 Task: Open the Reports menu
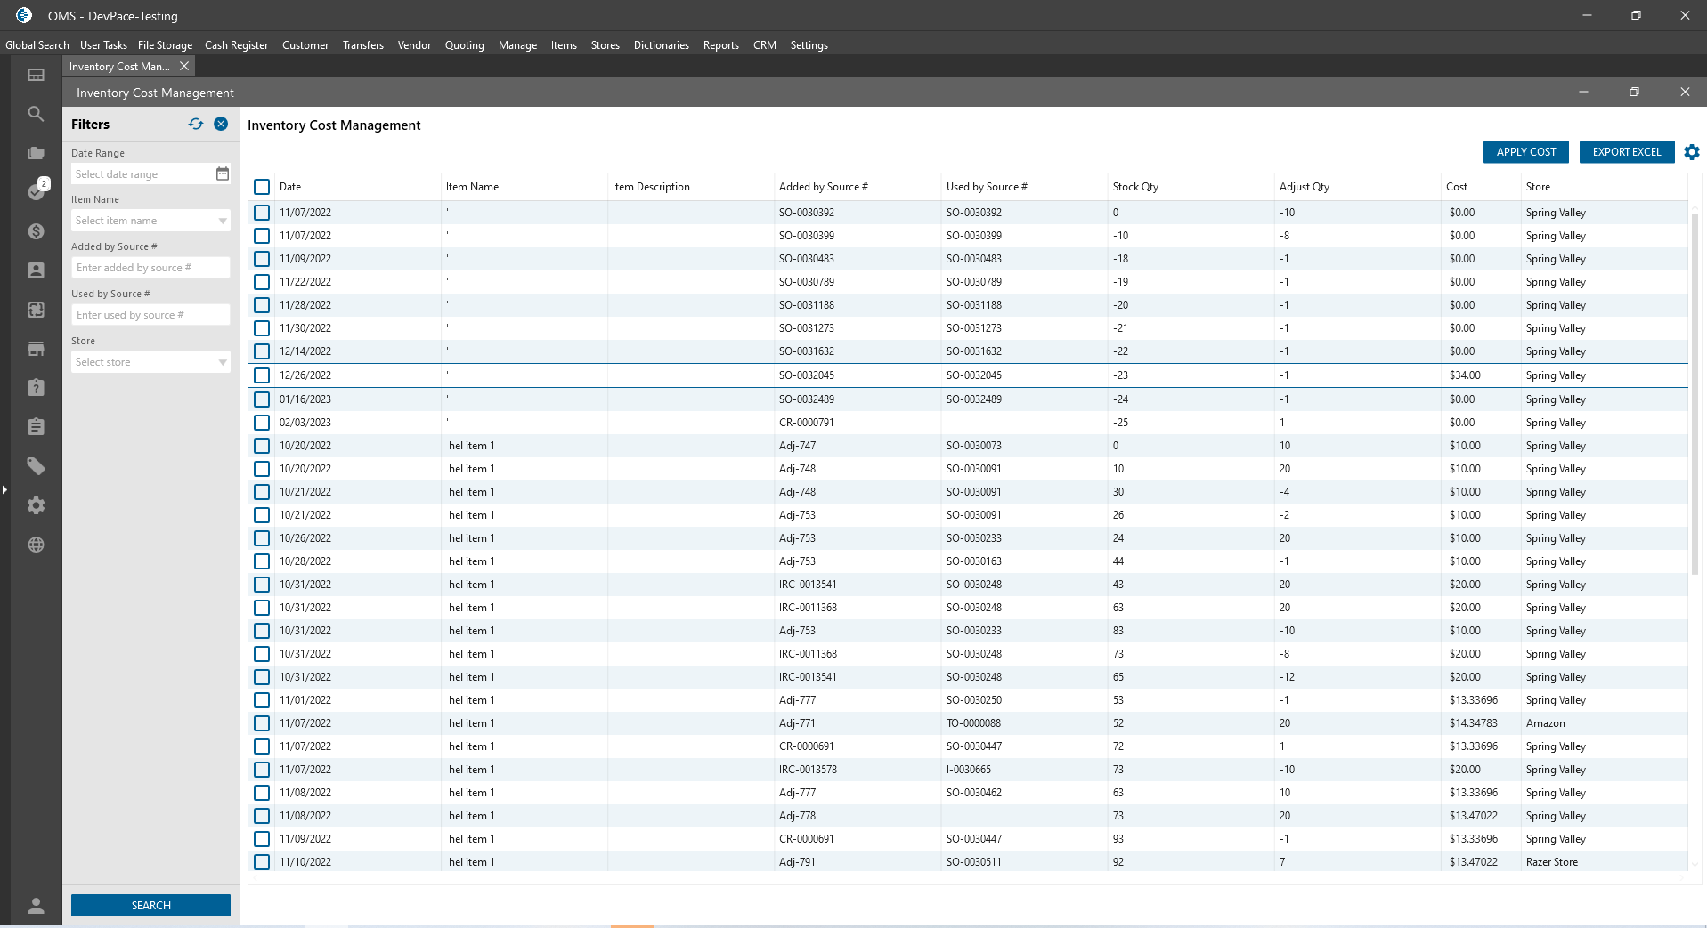pyautogui.click(x=720, y=45)
